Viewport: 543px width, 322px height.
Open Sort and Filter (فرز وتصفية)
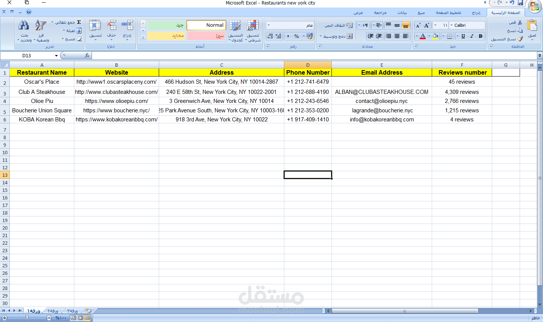[x=41, y=31]
